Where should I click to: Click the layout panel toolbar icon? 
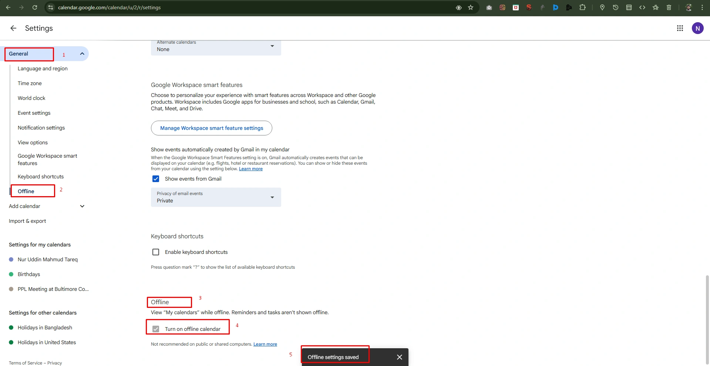click(x=629, y=7)
